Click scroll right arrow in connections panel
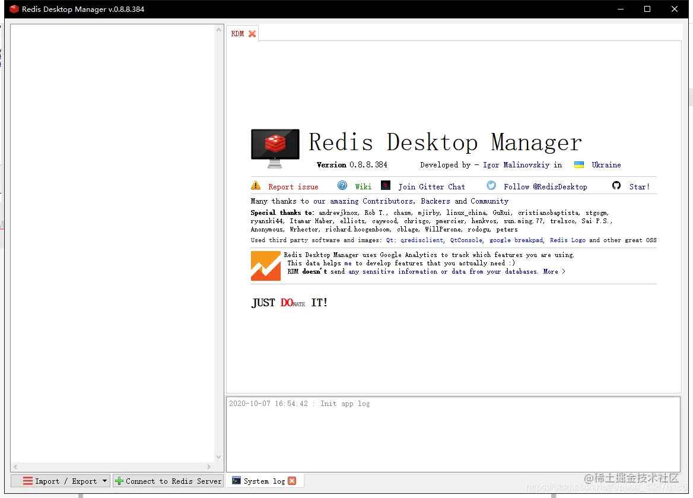The height and width of the screenshot is (498, 693). coord(209,467)
